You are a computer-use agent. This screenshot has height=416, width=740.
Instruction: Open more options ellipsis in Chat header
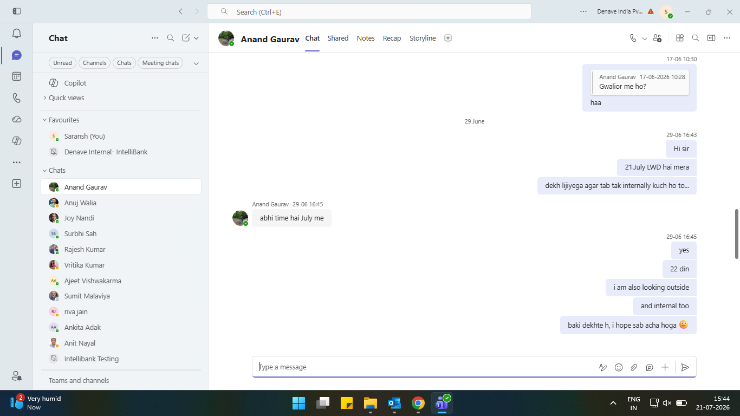coord(155,38)
